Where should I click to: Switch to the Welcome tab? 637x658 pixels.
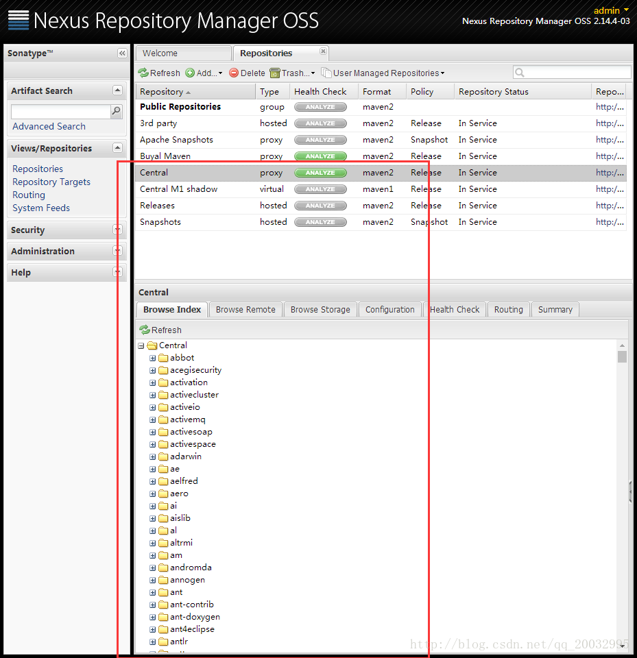tap(184, 53)
